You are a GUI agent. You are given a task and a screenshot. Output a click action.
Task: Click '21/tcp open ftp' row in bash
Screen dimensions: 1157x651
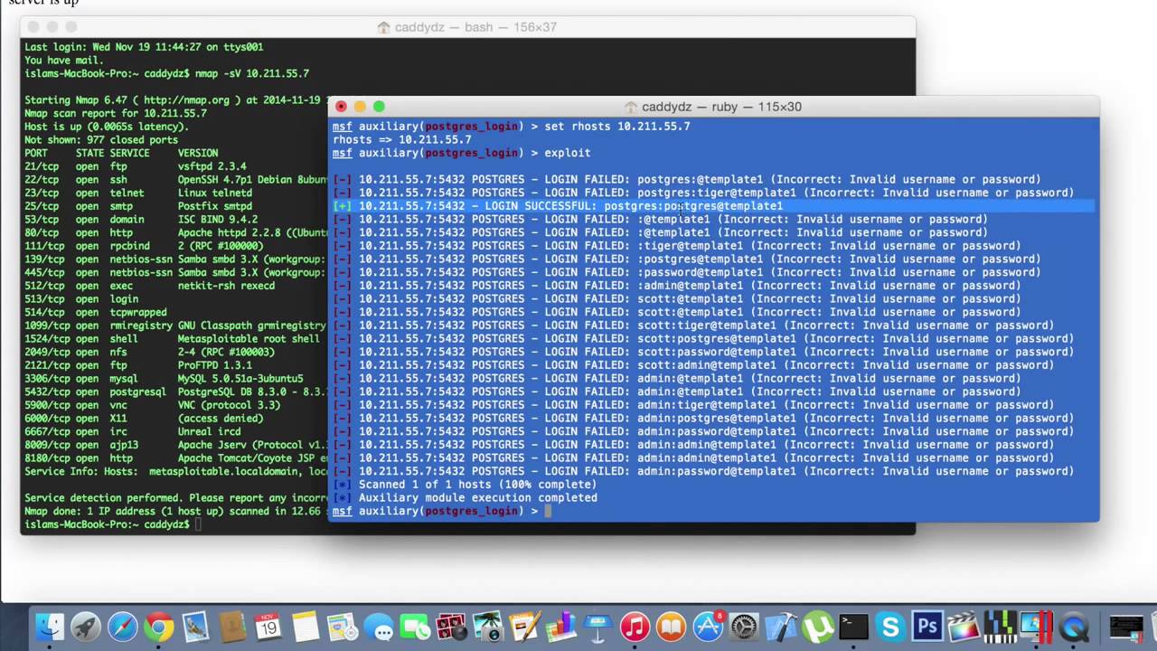point(136,166)
